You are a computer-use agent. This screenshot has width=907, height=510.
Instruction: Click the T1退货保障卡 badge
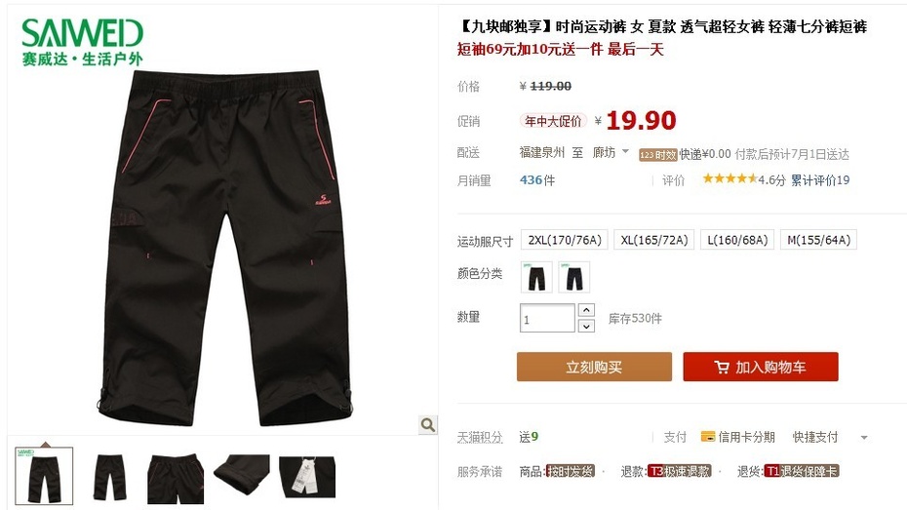pos(802,471)
